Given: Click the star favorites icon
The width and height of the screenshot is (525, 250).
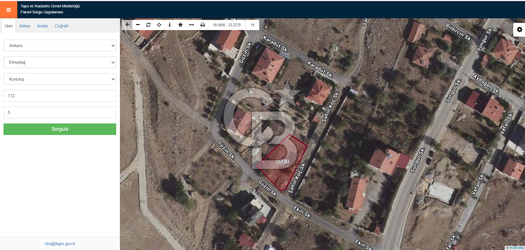Looking at the screenshot, I should pos(180,25).
